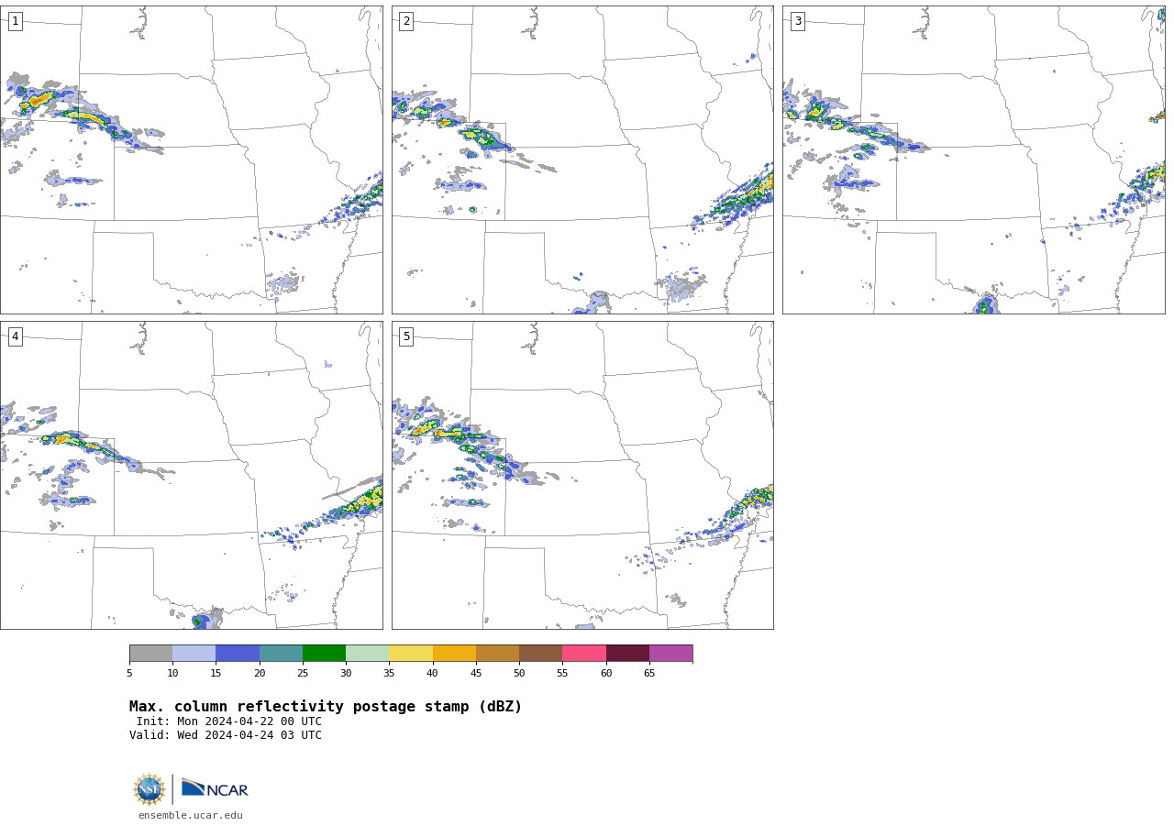Click the brown 50-55 dBZ swatch

(x=540, y=653)
